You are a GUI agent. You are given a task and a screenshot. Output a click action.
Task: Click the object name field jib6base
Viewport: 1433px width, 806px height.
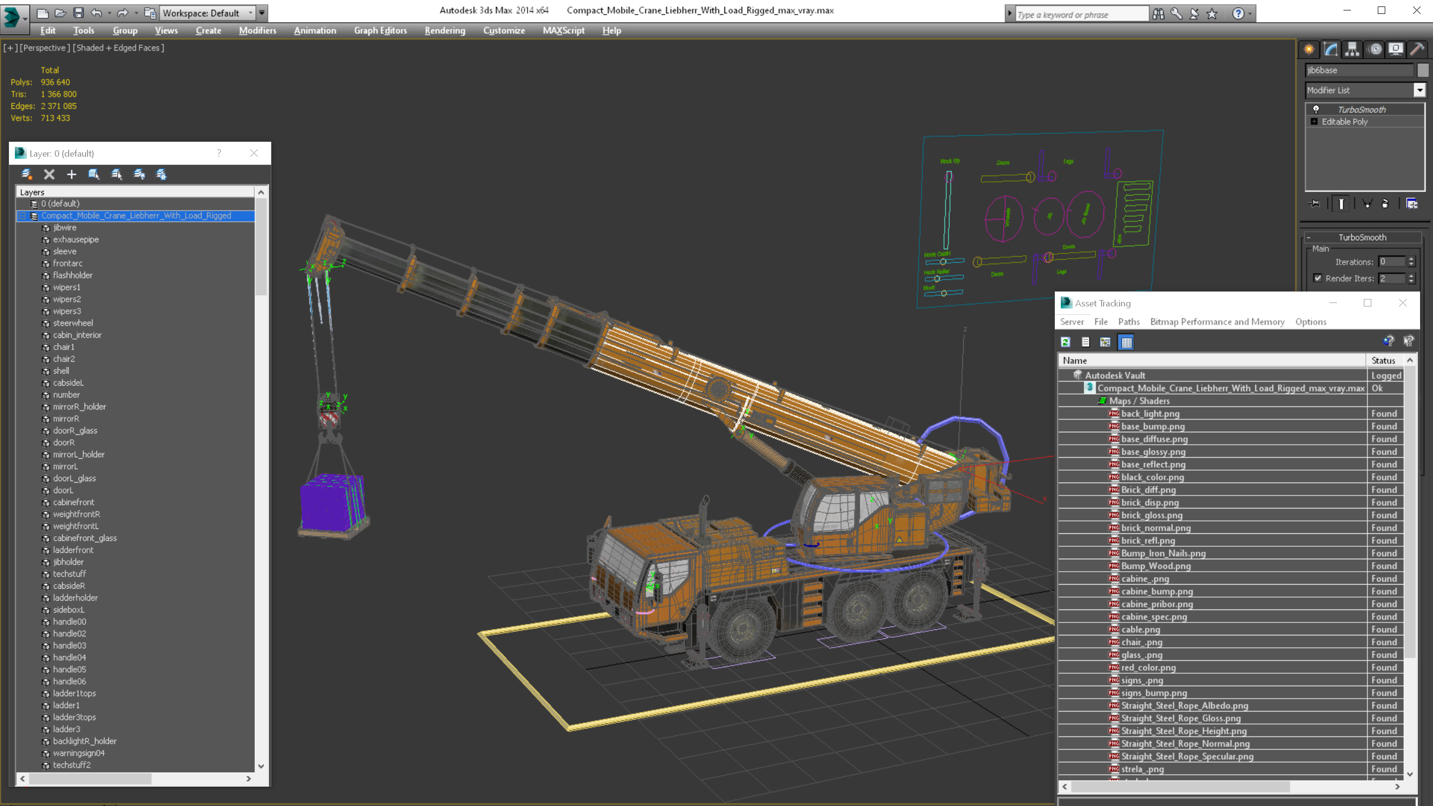[1359, 70]
